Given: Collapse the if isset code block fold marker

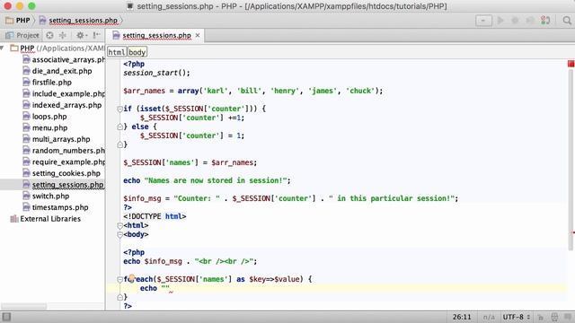Looking at the screenshot, I should (119, 109).
